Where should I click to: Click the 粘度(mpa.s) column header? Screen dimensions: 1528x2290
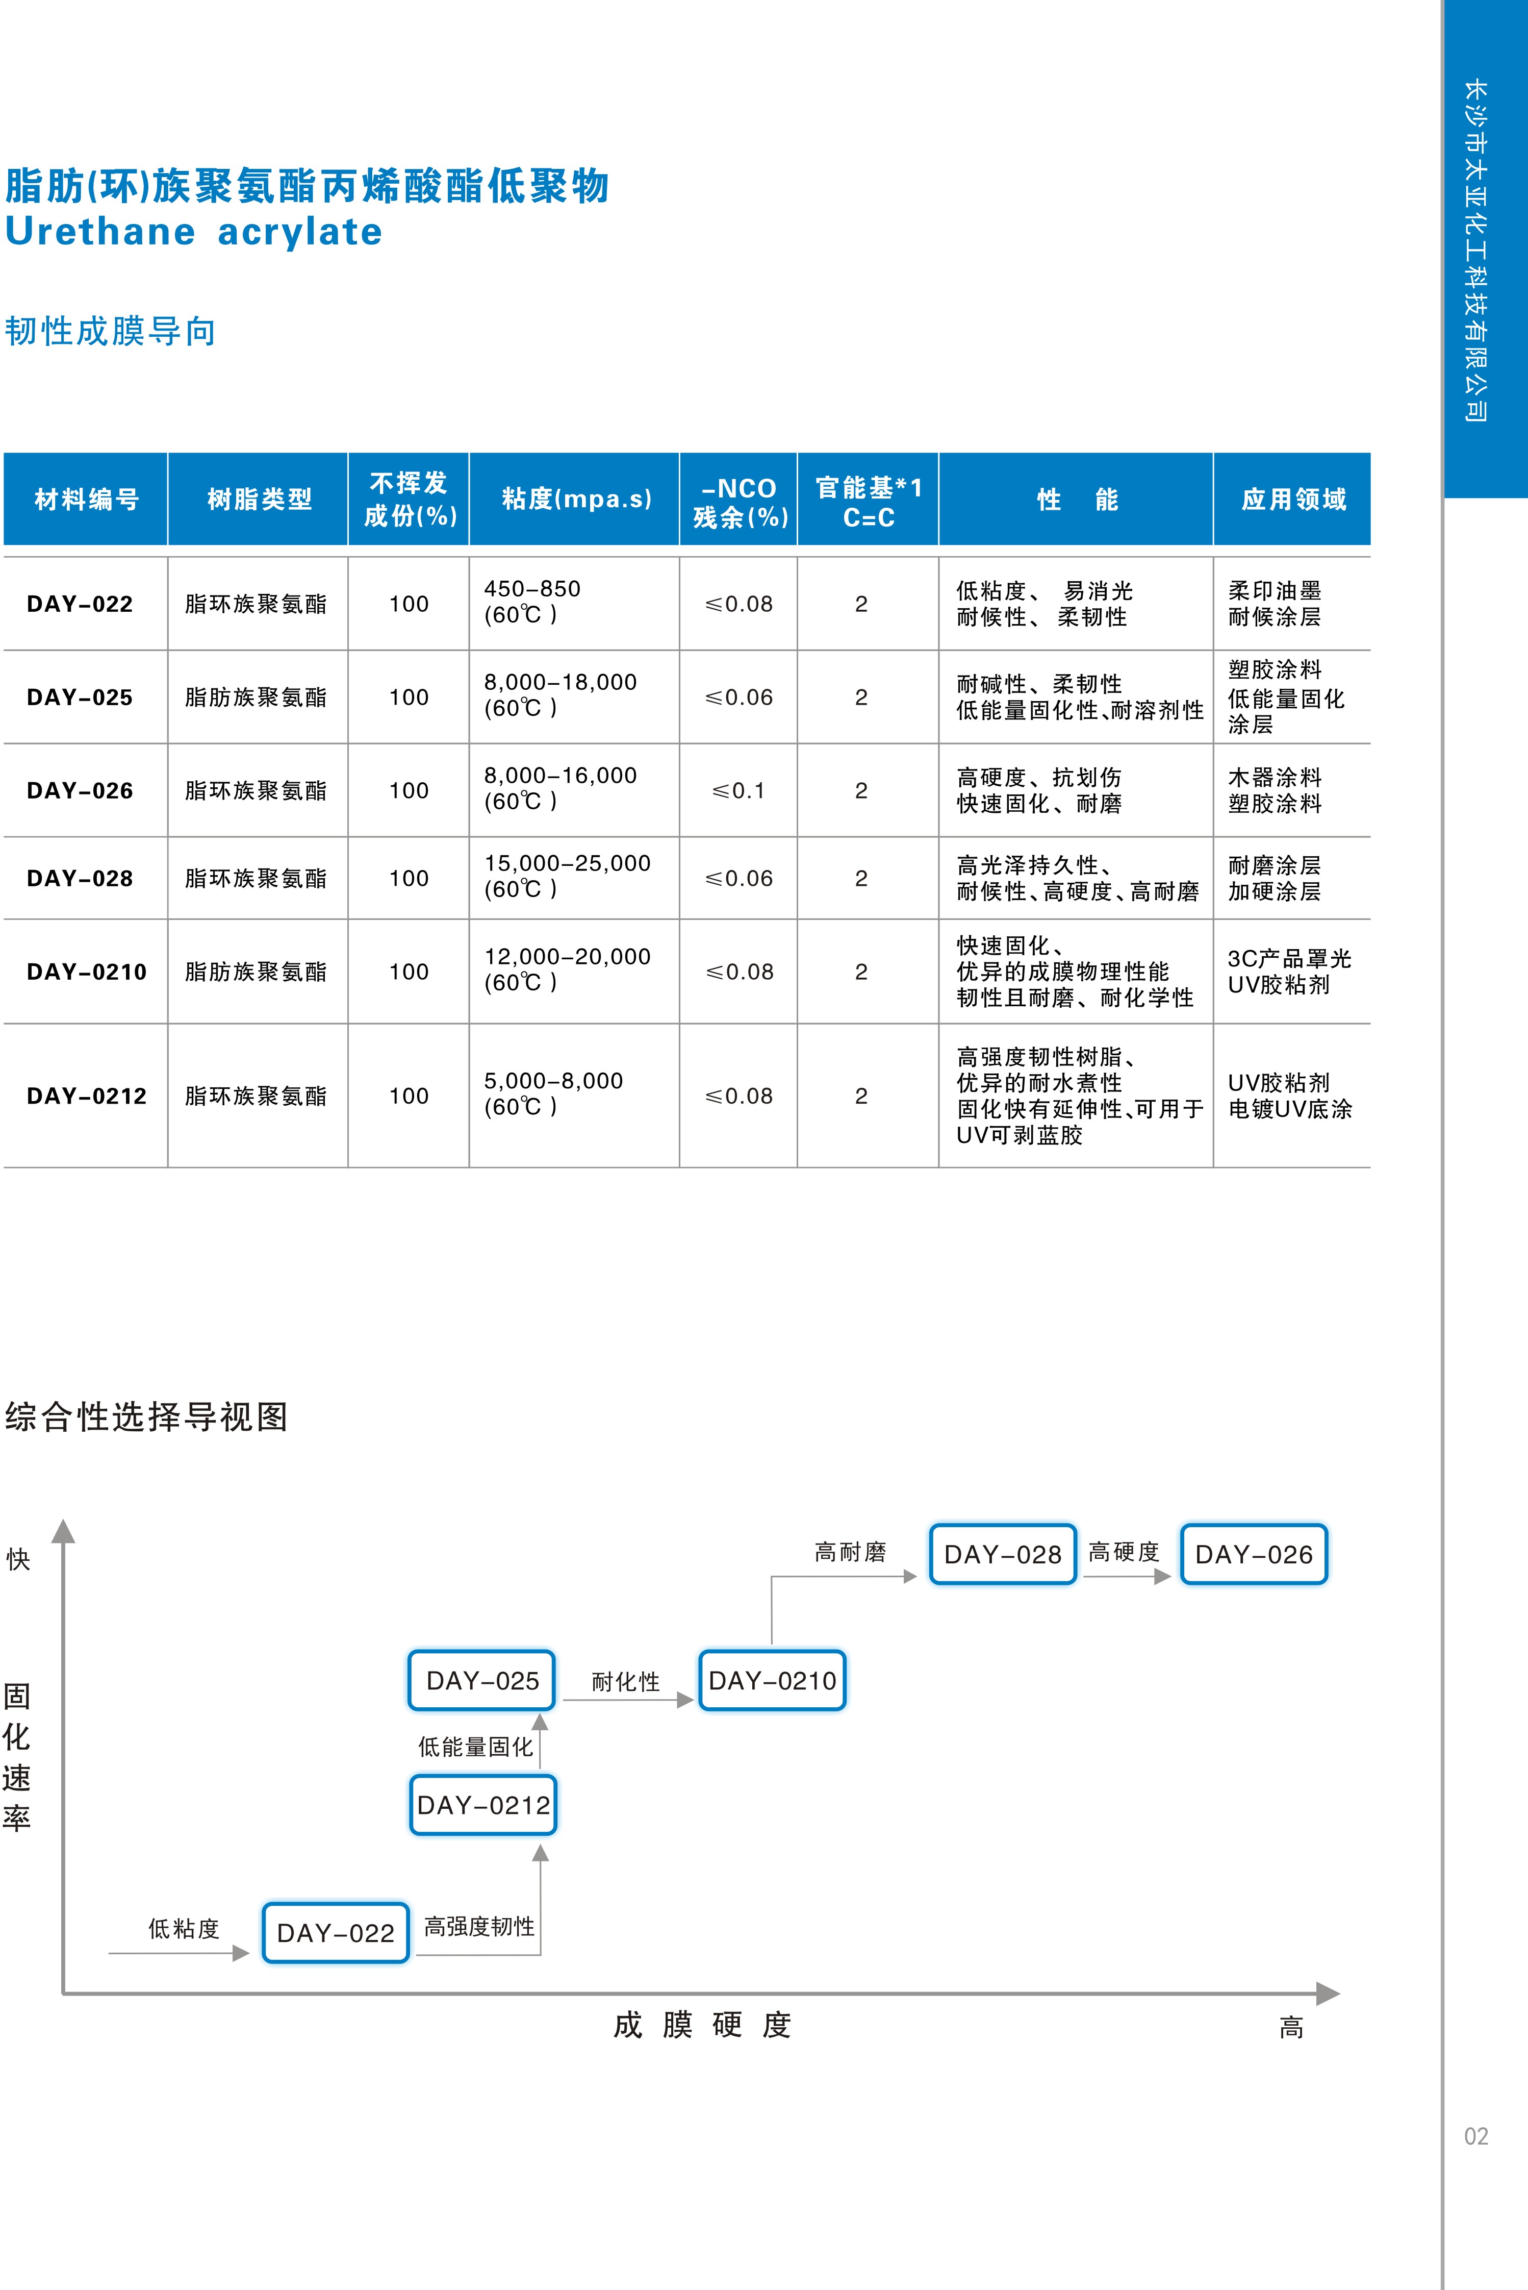point(575,499)
